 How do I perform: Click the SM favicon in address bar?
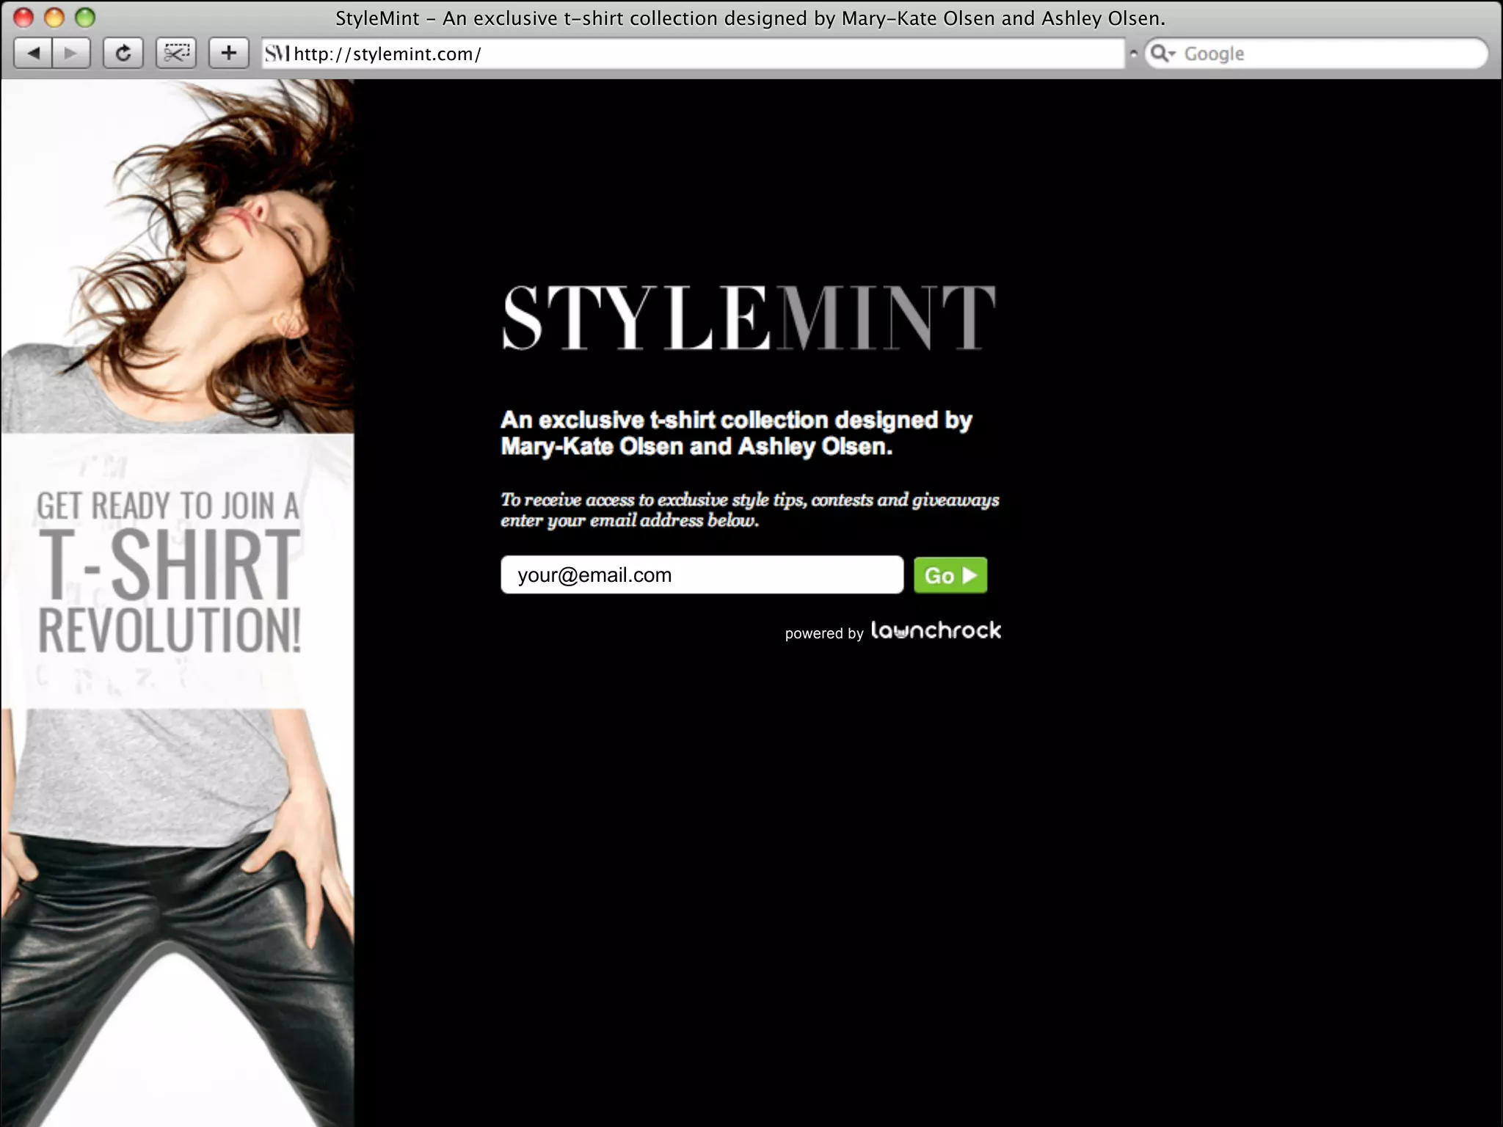[277, 54]
